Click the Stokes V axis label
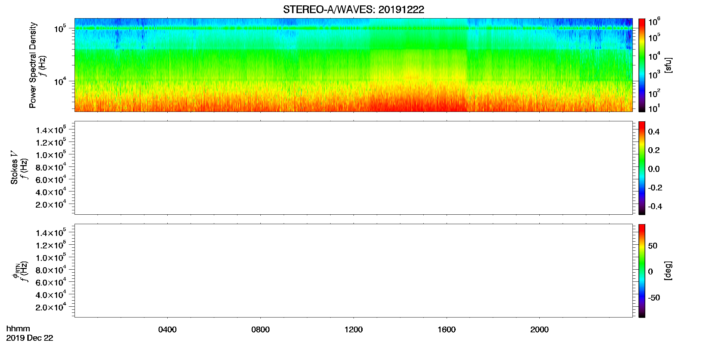The height and width of the screenshot is (364, 707). (14, 168)
